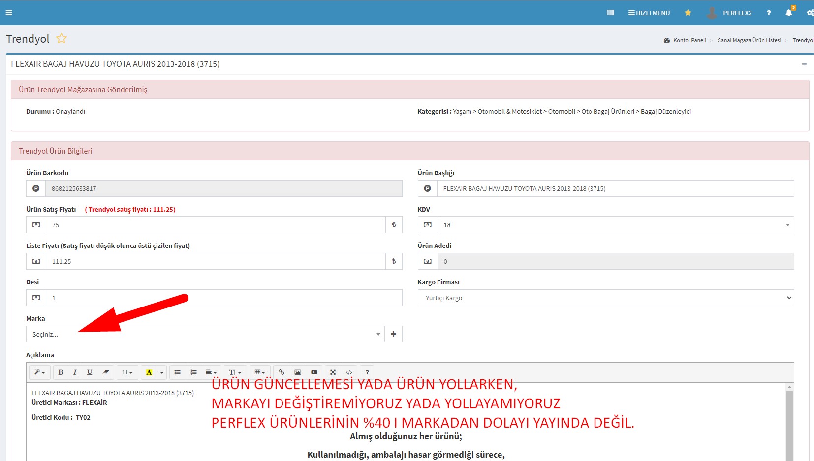Screen dimensions: 814x461
Task: Open the notifications bell
Action: click(789, 13)
